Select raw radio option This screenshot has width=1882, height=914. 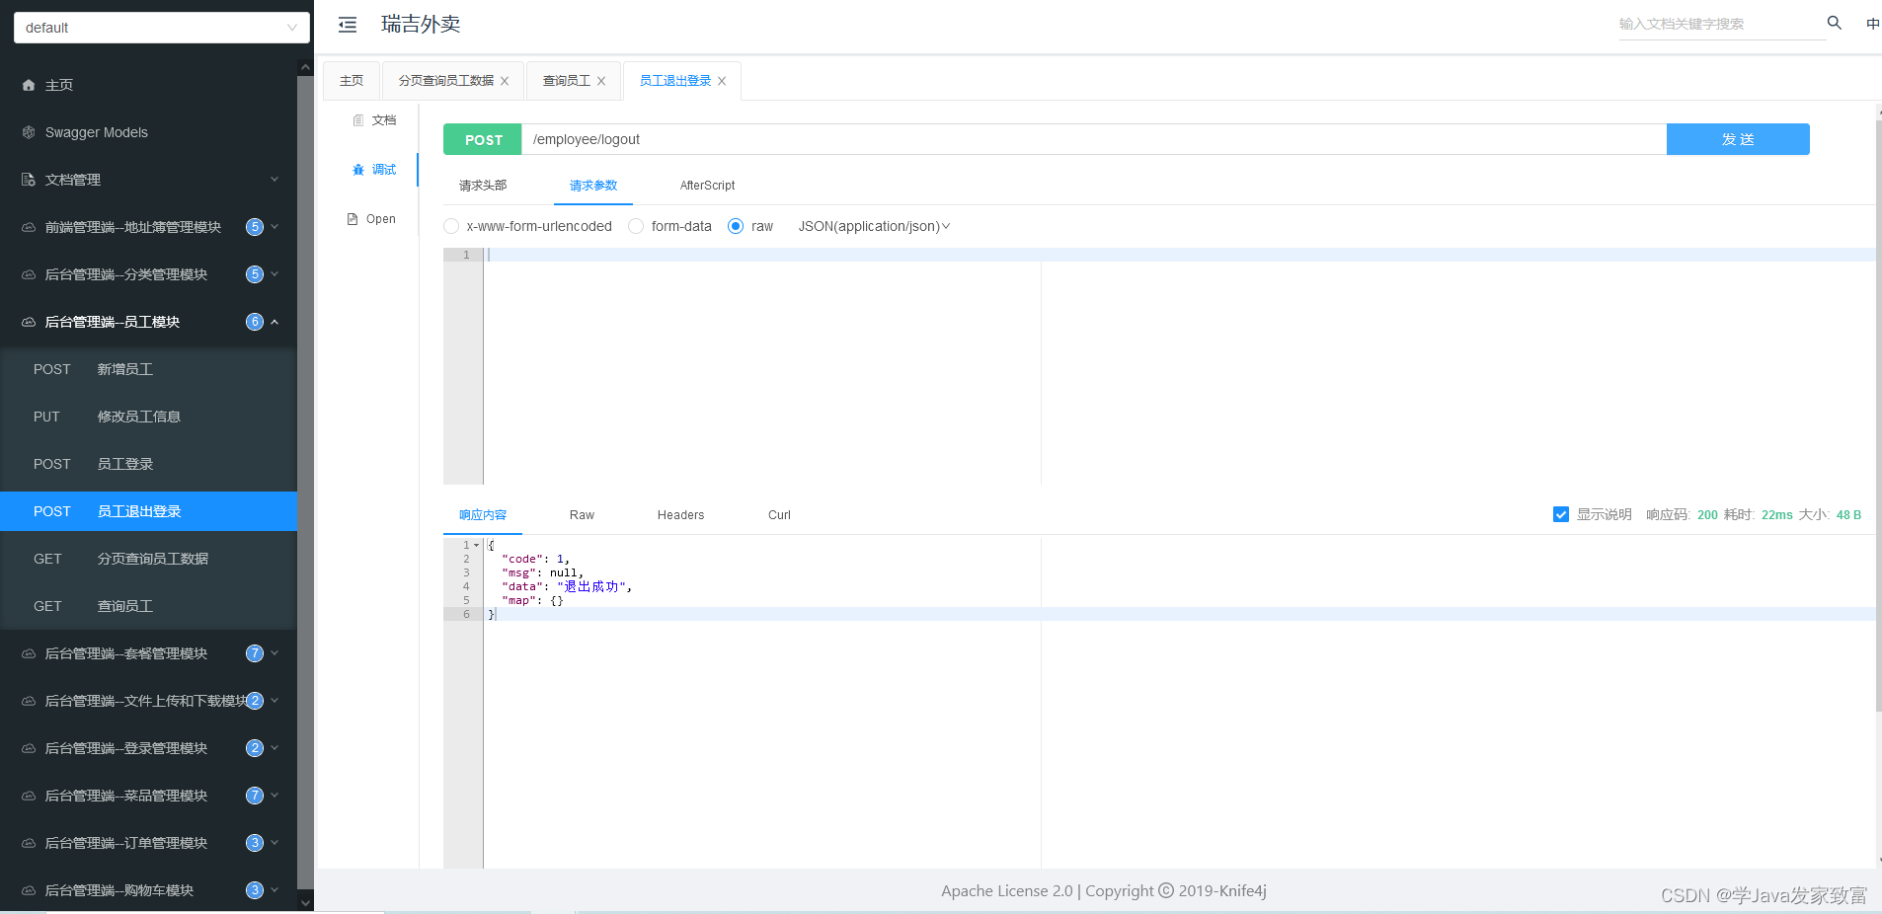click(x=736, y=226)
